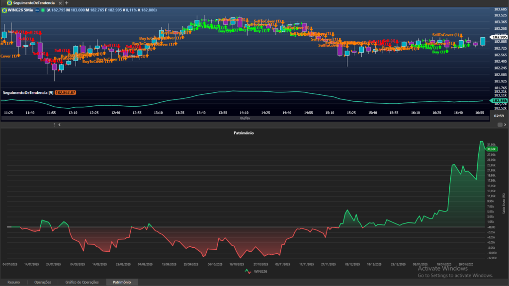Open the Resumo tab
The image size is (509, 286).
pyautogui.click(x=13, y=282)
